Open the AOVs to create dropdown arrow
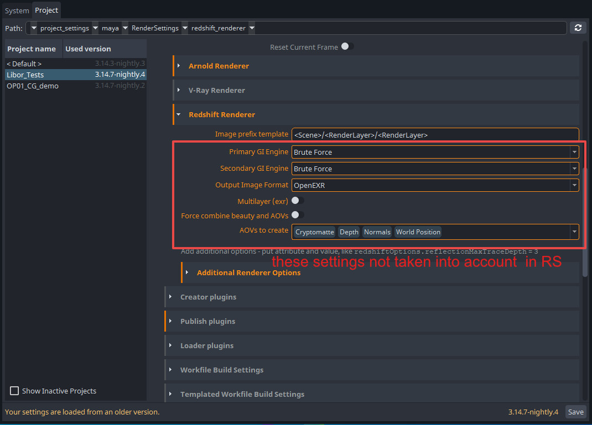 (574, 232)
